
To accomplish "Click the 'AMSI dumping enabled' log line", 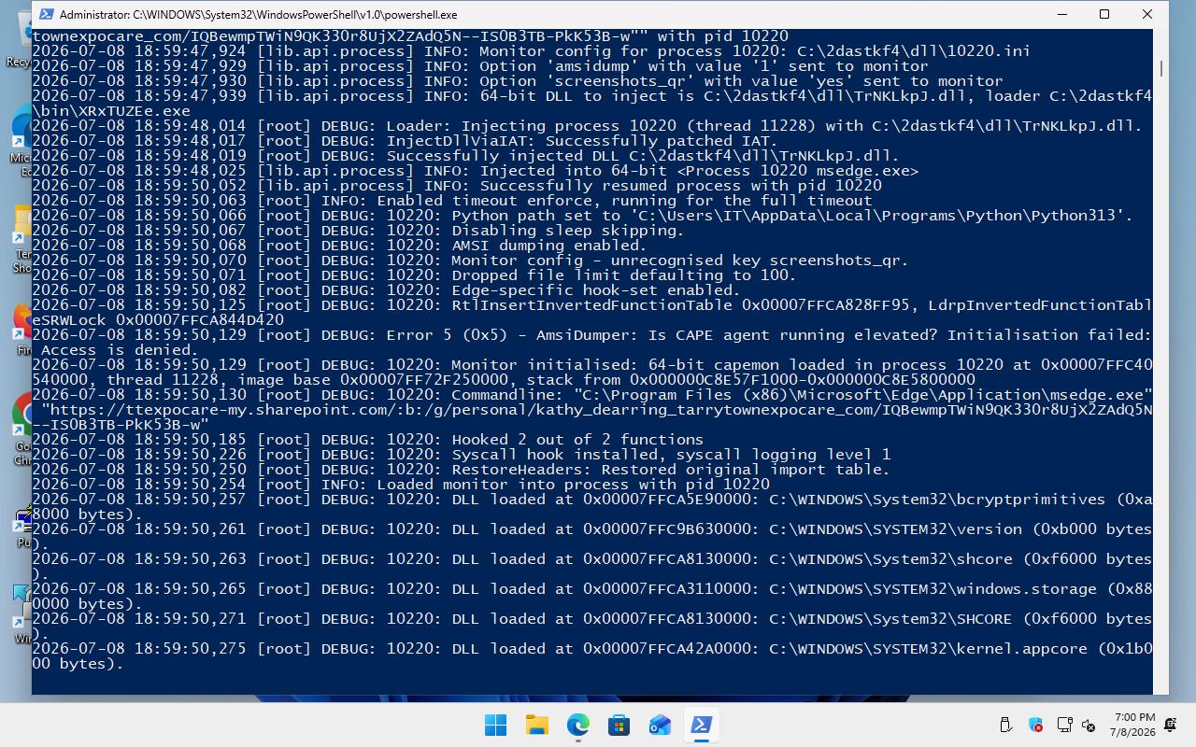I will click(339, 246).
